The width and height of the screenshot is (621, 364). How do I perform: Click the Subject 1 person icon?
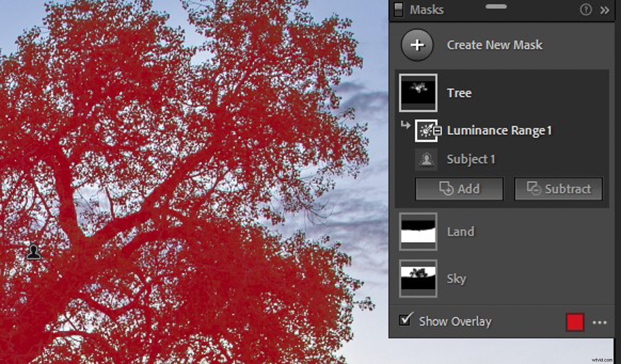tap(426, 159)
